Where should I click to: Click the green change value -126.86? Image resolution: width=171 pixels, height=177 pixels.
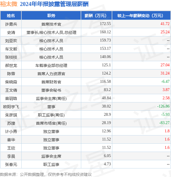(x=163, y=106)
